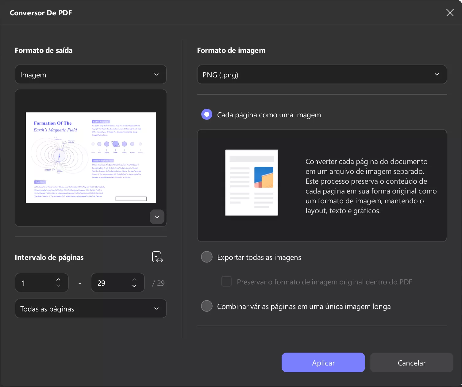The image size is (462, 387).
Task: Enable 'Preservar o formato de imagem original'
Action: (226, 281)
